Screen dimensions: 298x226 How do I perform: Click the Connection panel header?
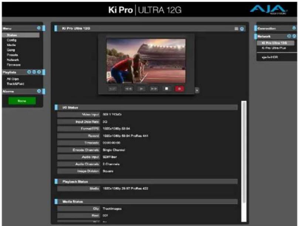[275, 28]
